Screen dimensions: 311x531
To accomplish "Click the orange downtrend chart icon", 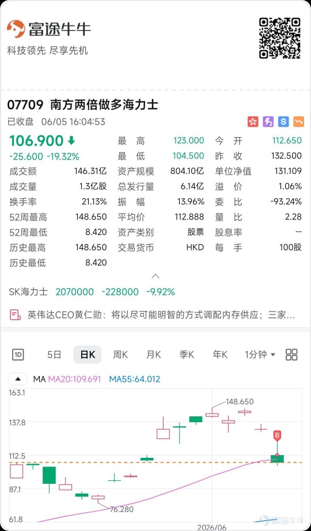I will click(x=299, y=122).
